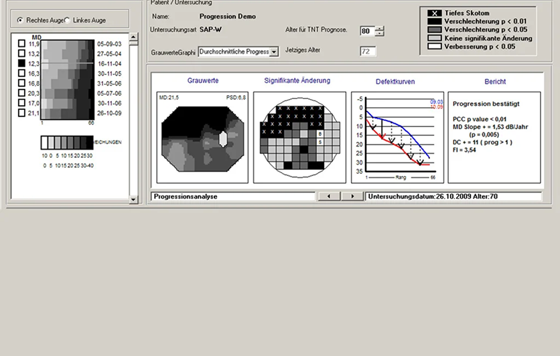Open the Grauwerte heading
Screen dimensions: 560x356
pos(203,80)
